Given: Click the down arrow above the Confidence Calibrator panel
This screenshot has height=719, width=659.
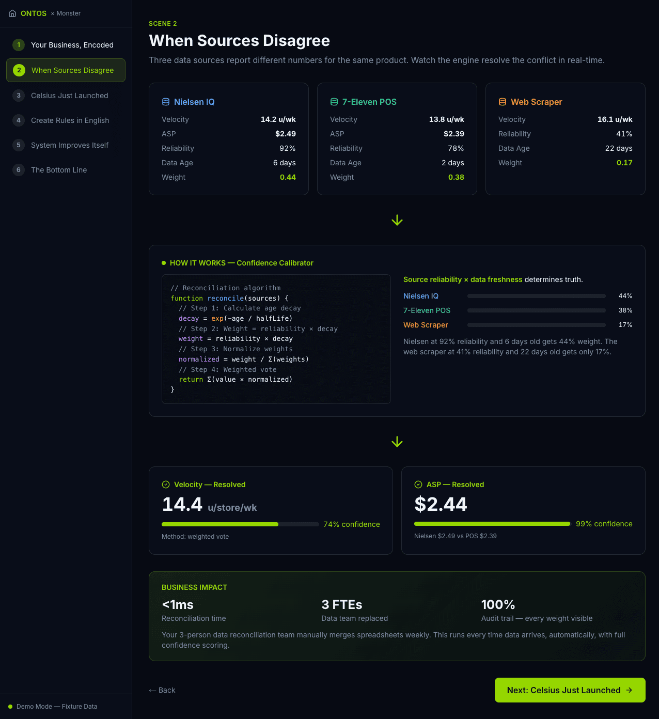Looking at the screenshot, I should (397, 220).
